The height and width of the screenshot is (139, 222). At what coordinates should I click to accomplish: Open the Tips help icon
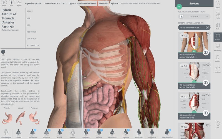[218, 125]
